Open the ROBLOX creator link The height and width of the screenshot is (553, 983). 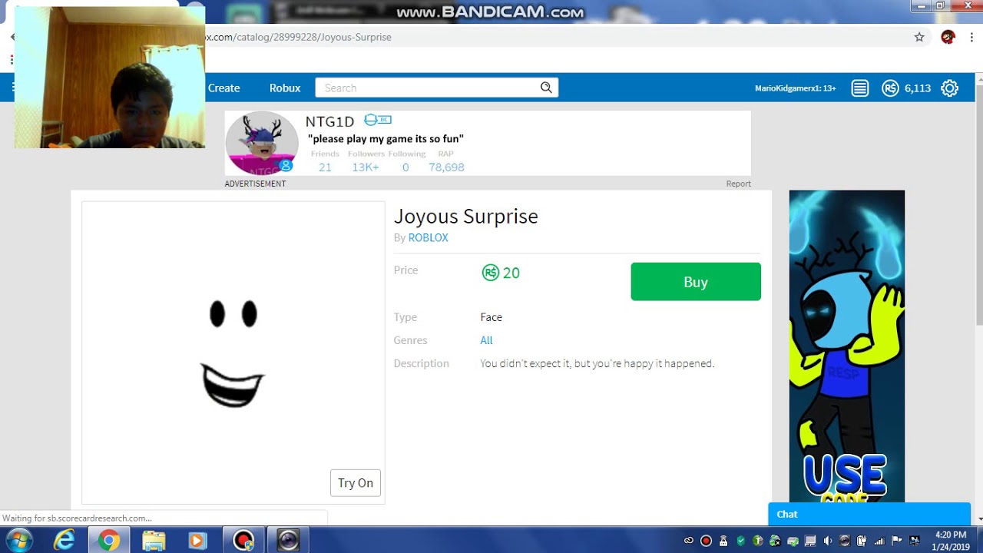[428, 237]
